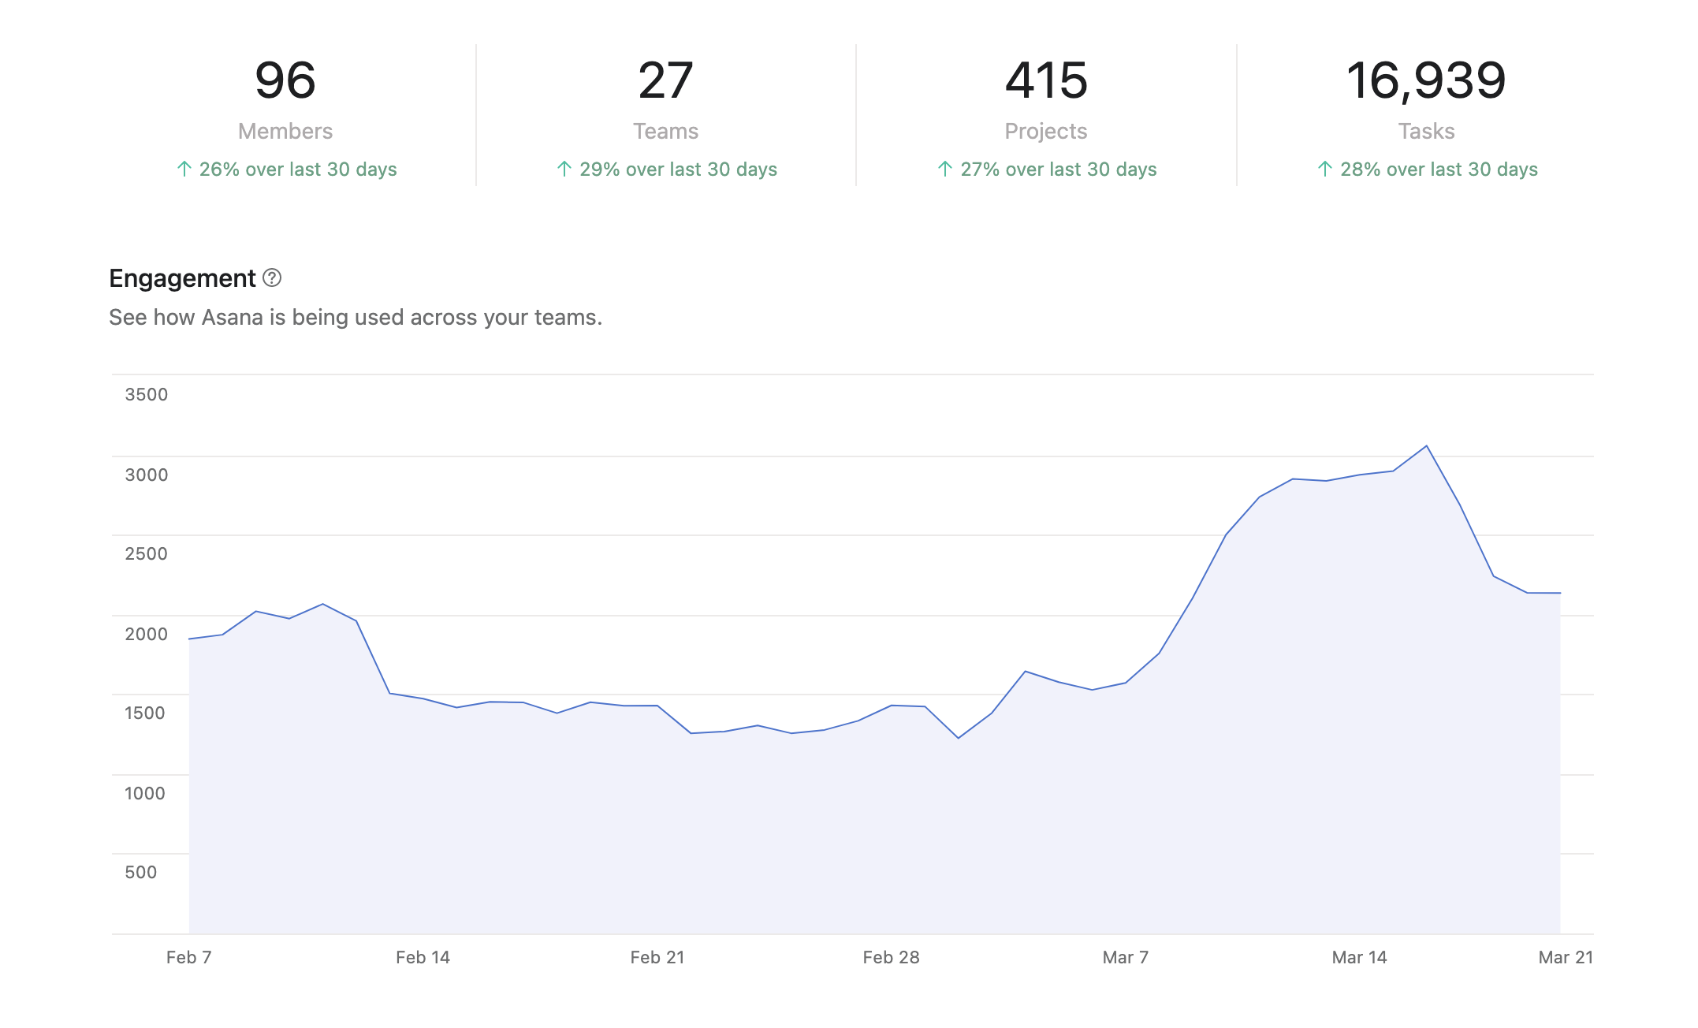This screenshot has height=1028, width=1698.
Task: Click the Feb 14 x-axis label
Action: pyautogui.click(x=423, y=958)
